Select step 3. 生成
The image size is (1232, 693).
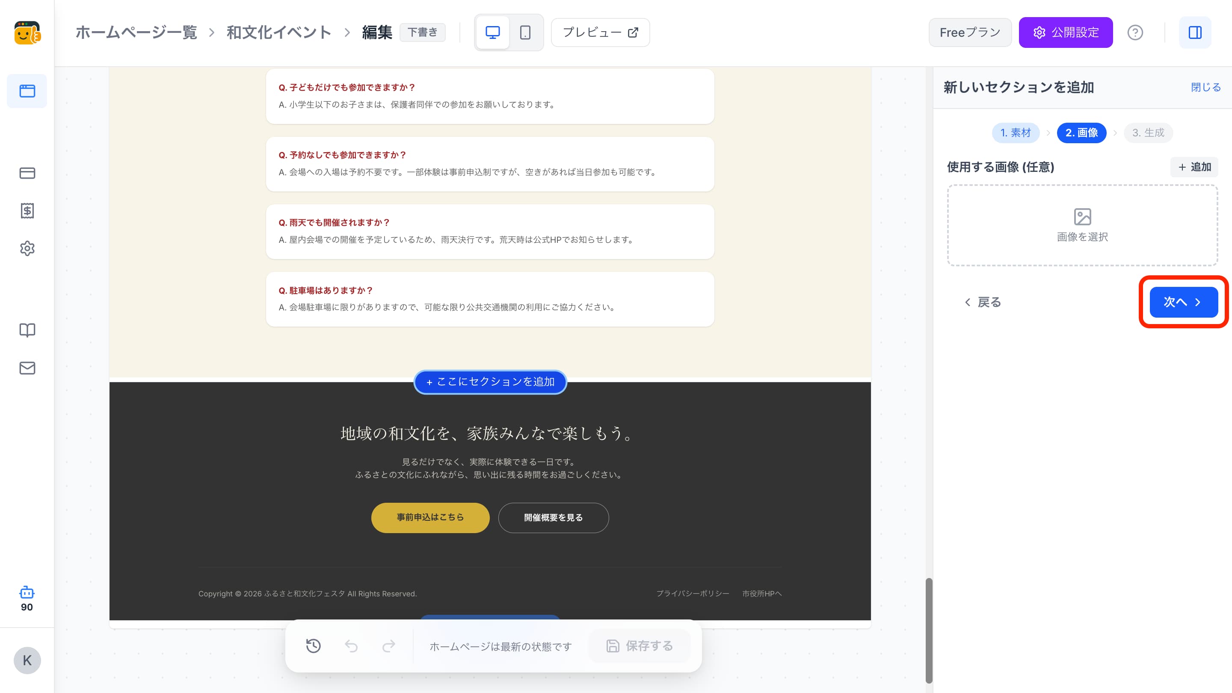tap(1148, 133)
